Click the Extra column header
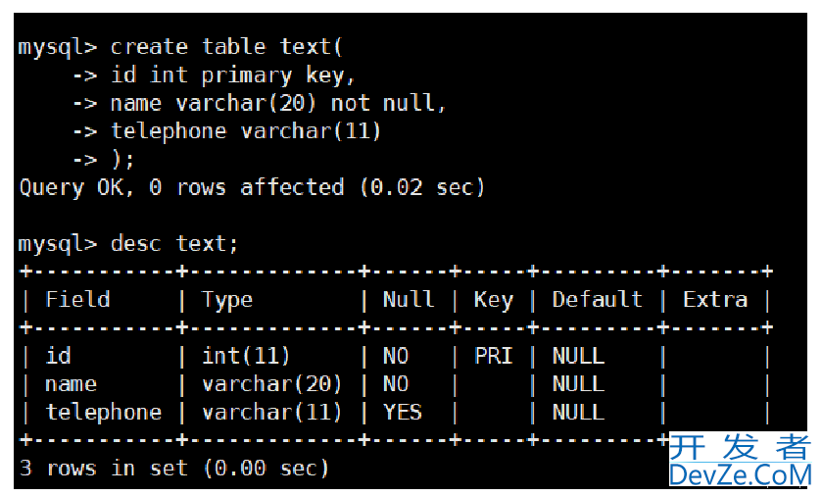 point(715,299)
